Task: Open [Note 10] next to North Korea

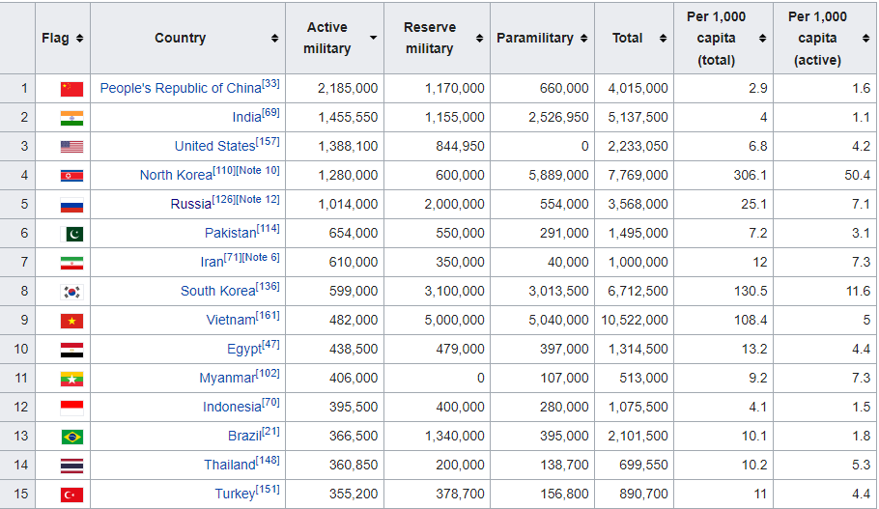Action: (258, 170)
